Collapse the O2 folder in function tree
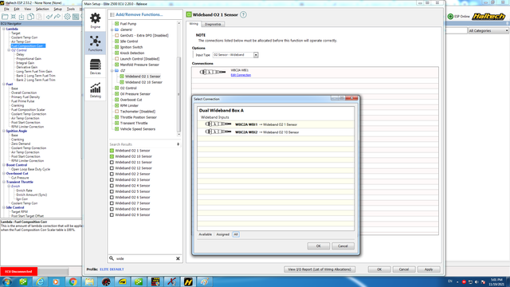 (112, 71)
